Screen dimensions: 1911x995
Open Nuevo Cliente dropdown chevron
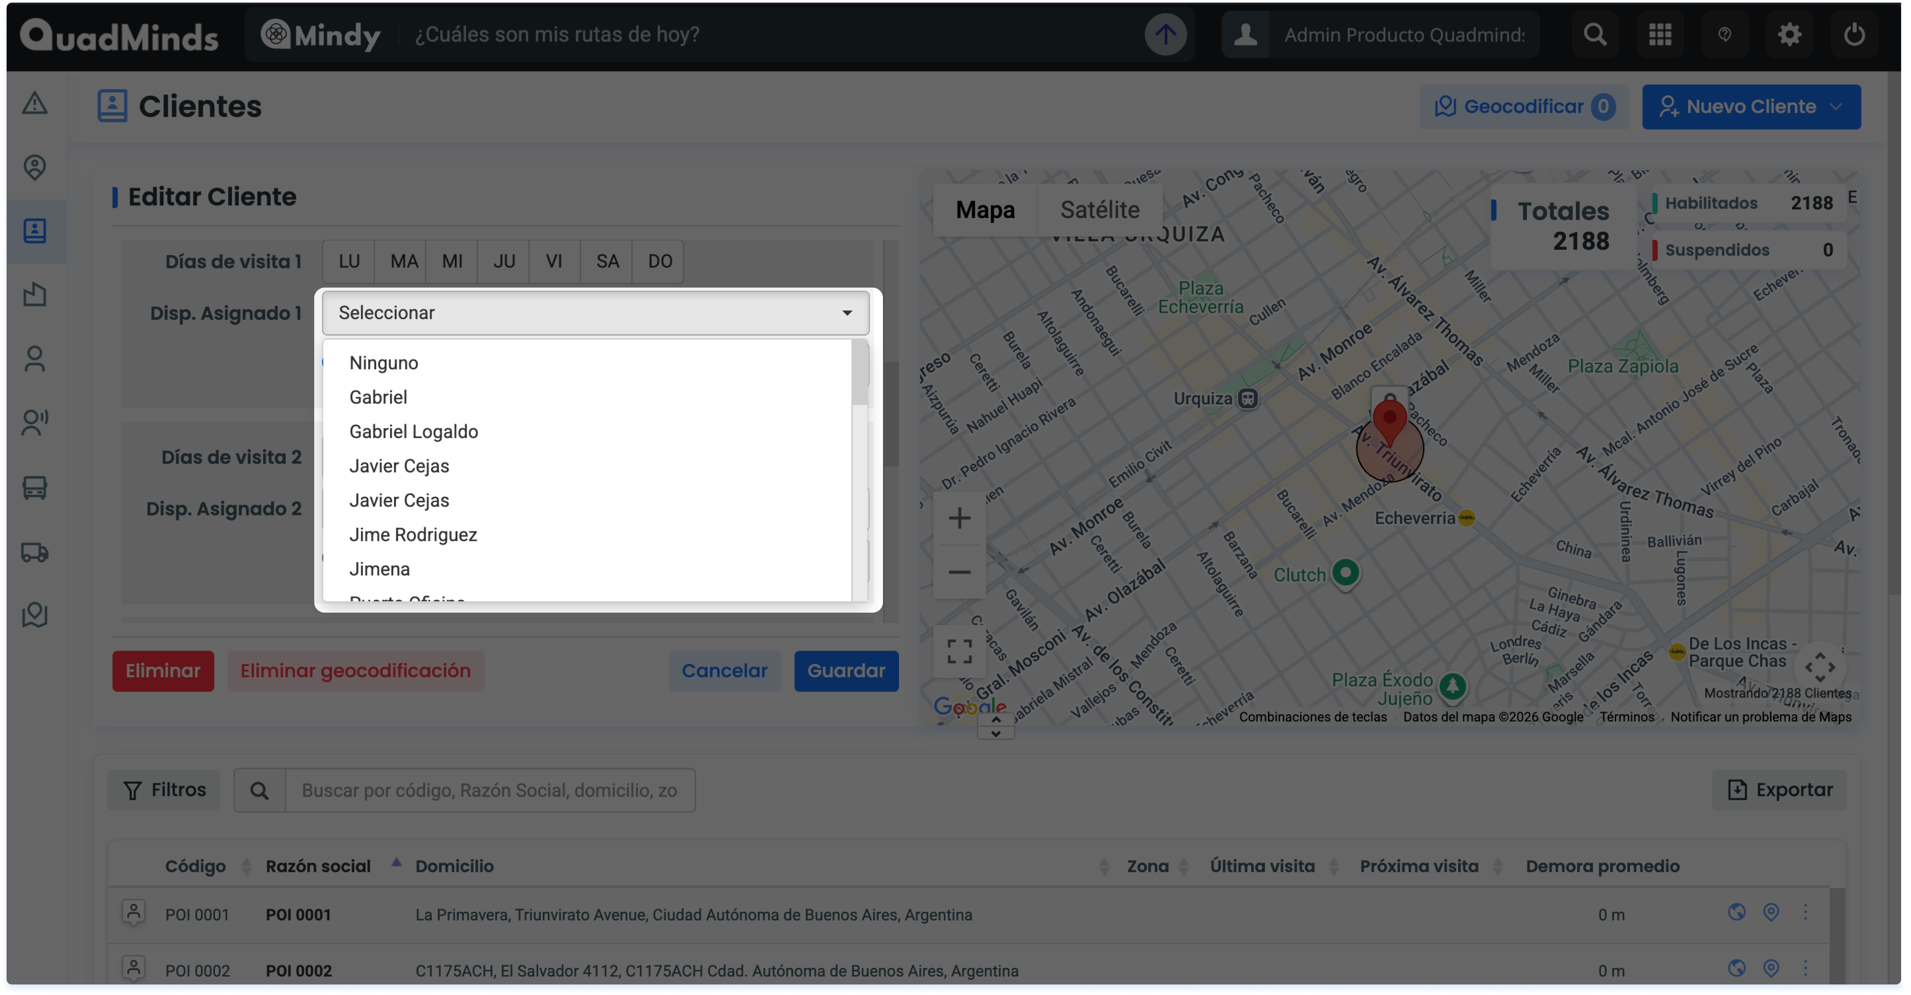click(1836, 107)
